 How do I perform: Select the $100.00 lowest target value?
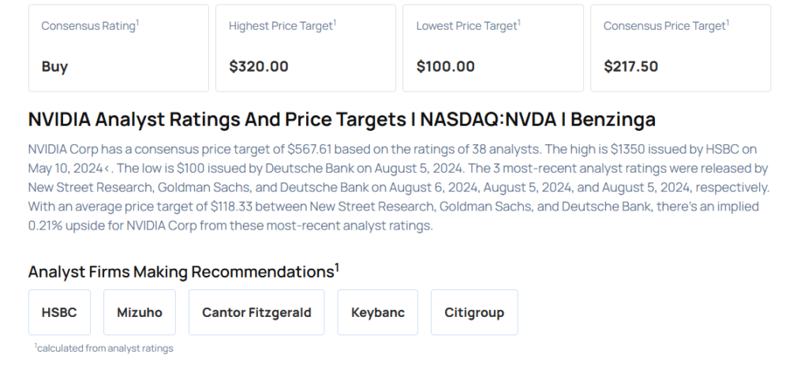[446, 66]
